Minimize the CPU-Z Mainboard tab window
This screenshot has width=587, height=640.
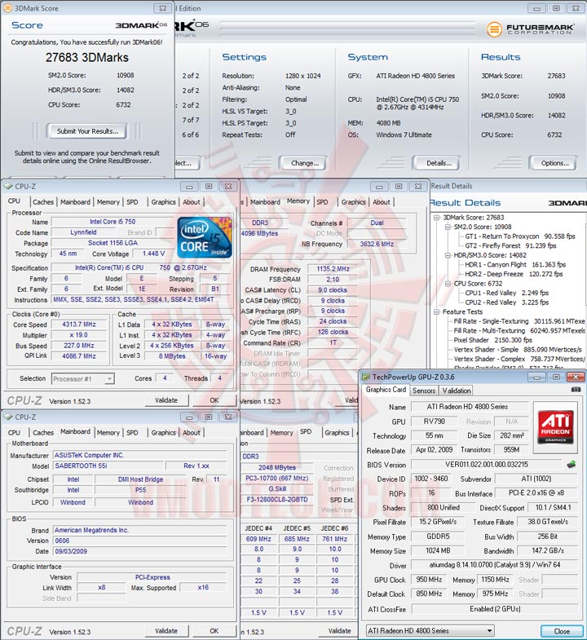click(x=189, y=417)
